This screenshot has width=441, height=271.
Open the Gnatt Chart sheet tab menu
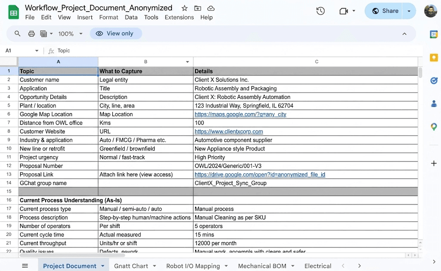coord(154,266)
